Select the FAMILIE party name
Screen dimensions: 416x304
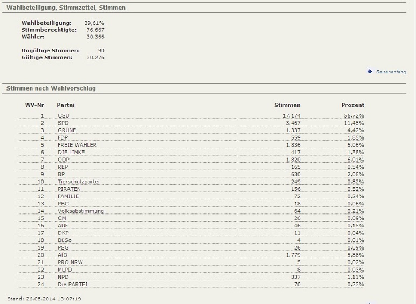[68, 196]
